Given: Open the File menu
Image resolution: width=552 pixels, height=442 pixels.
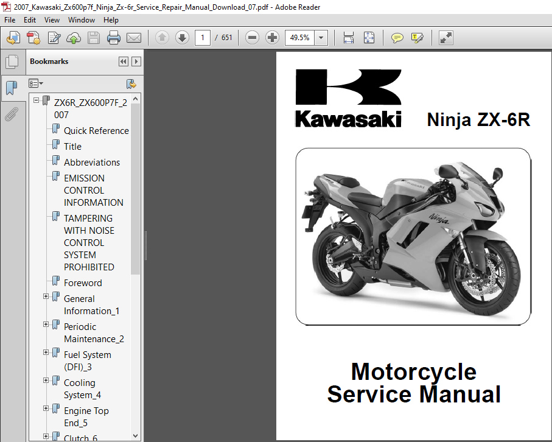Looking at the screenshot, I should (x=10, y=20).
